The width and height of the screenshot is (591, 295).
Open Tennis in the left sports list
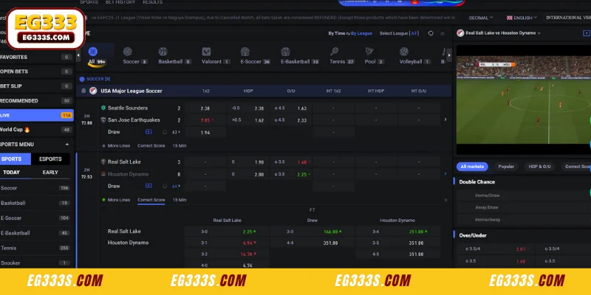point(35,248)
